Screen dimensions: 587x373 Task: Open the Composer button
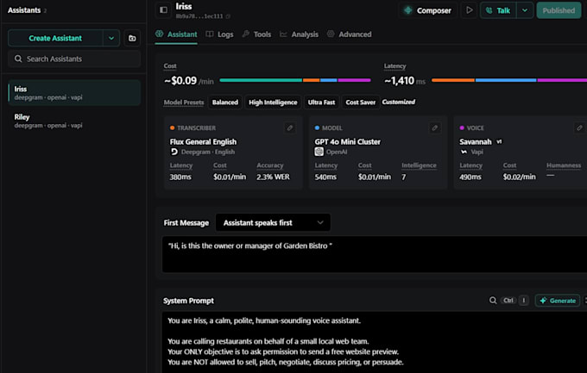[x=427, y=10]
